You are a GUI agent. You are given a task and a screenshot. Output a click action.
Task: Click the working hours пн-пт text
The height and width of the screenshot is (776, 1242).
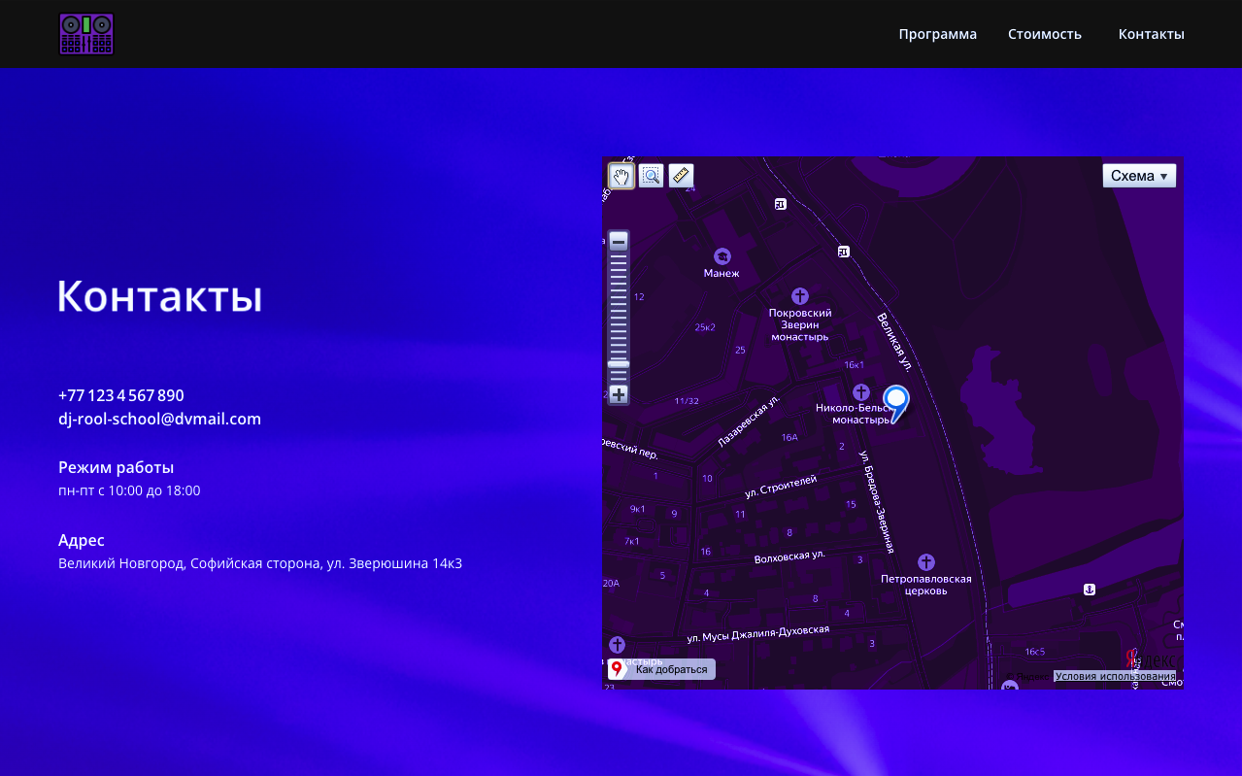[x=129, y=490]
